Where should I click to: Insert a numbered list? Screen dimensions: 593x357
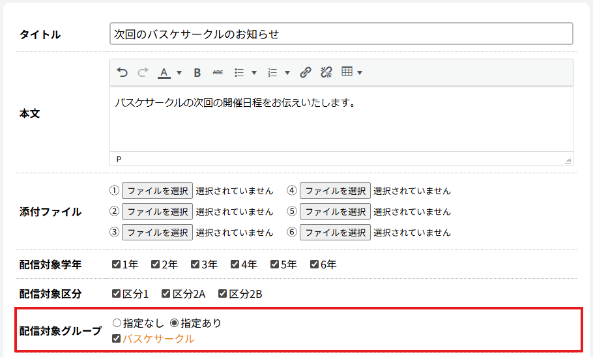[x=273, y=72]
